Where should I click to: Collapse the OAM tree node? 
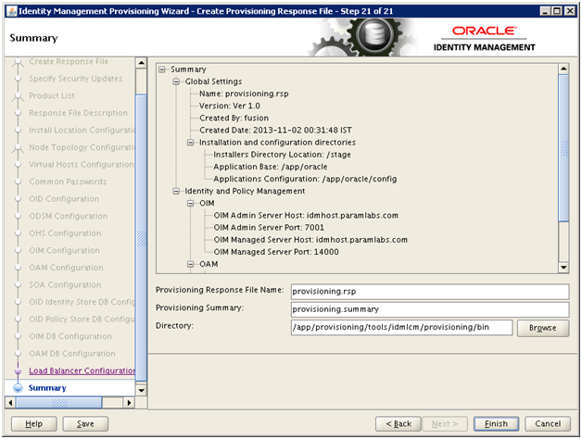pos(190,264)
